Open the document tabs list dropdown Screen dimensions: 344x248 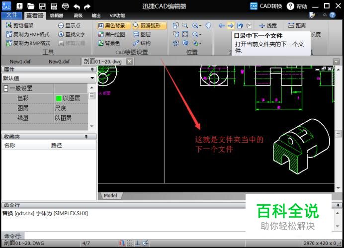point(337,62)
